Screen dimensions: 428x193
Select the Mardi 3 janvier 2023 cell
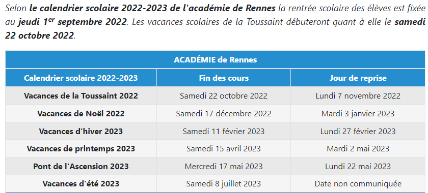point(358,113)
